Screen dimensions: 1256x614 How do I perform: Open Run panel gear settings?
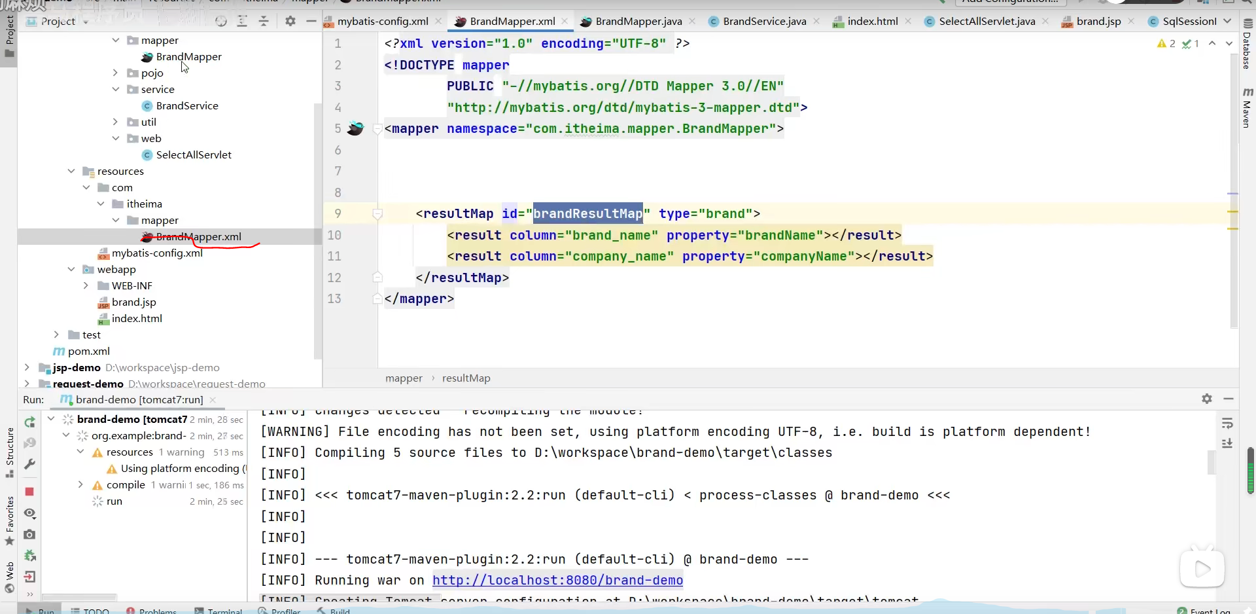[x=1207, y=399]
